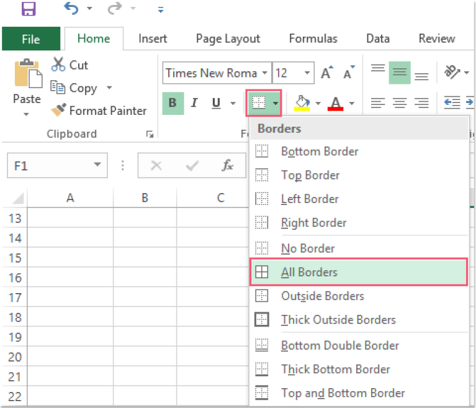The height and width of the screenshot is (408, 476).
Task: Click the Undo arrow icon
Action: (x=71, y=9)
